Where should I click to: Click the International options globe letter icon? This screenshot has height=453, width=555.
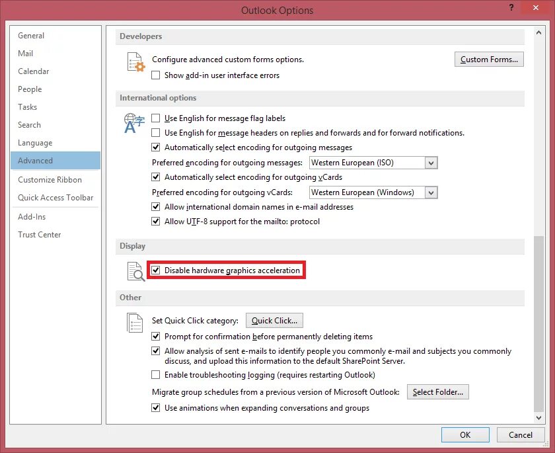tap(134, 123)
